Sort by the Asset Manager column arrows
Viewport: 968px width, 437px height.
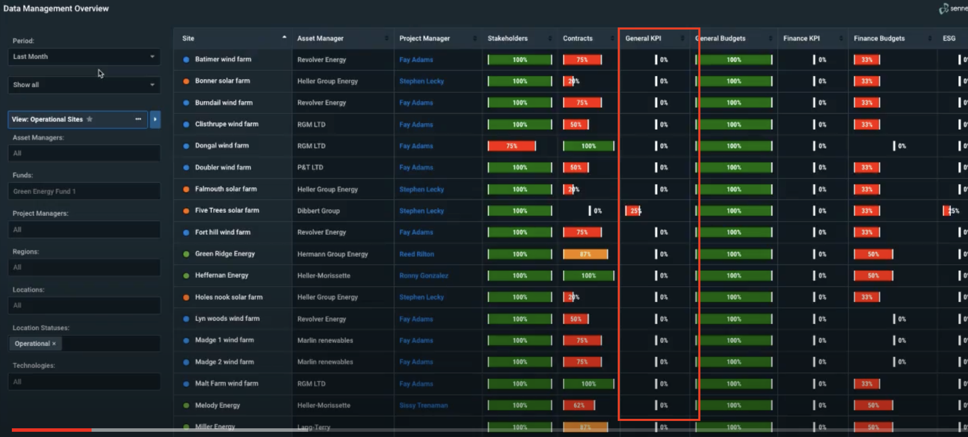click(x=386, y=38)
